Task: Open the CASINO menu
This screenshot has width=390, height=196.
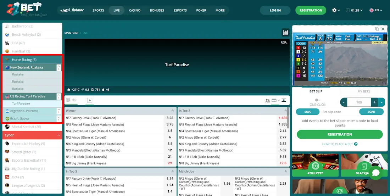Action: 135,10
